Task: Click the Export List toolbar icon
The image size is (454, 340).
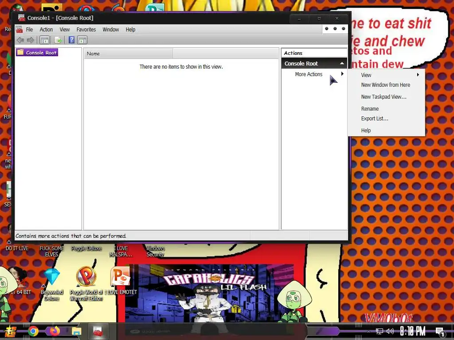Action: click(x=58, y=40)
